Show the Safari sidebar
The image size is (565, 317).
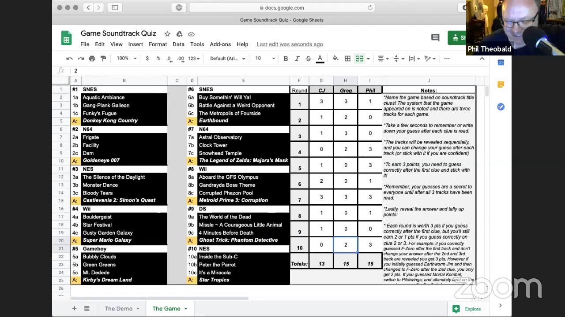point(115,7)
